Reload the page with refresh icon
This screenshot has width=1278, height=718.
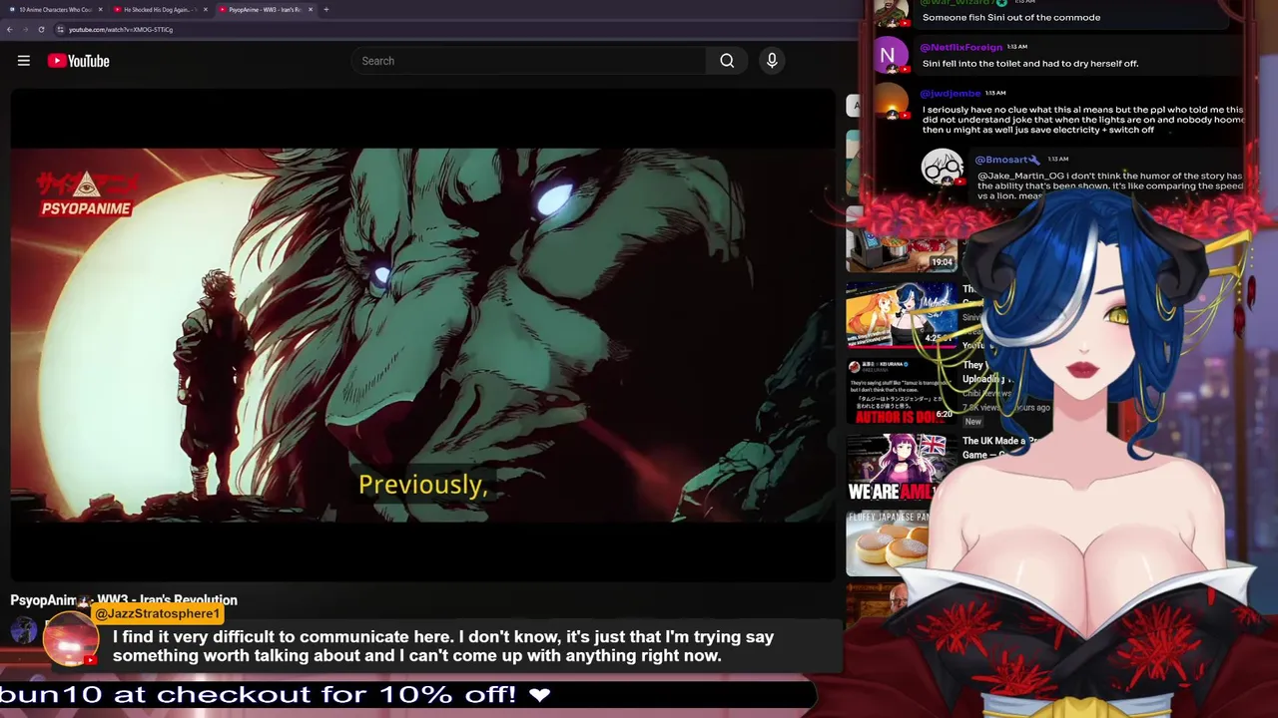click(x=41, y=29)
